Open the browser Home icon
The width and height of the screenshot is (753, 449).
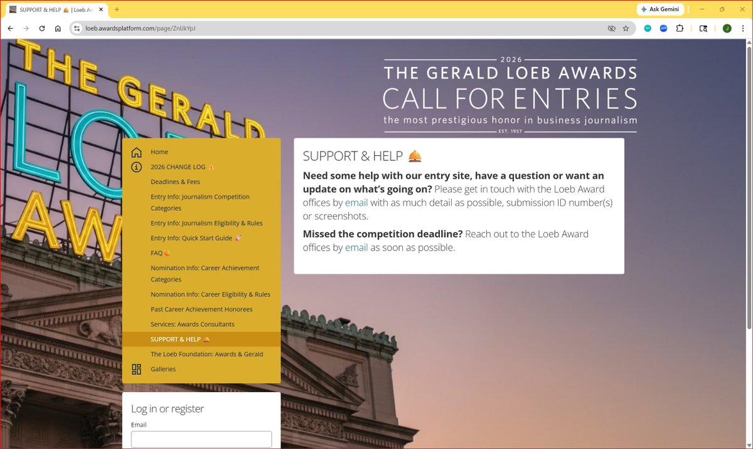[x=58, y=28]
